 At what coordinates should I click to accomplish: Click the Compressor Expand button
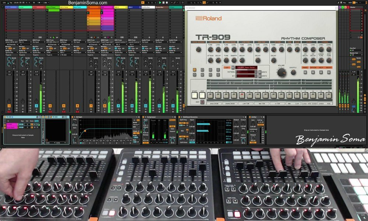pos(172,131)
